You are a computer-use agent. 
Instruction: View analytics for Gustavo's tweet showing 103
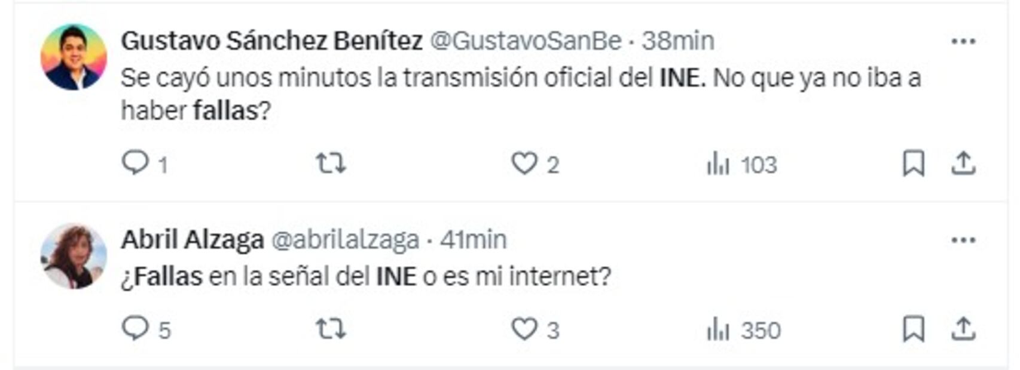(718, 163)
